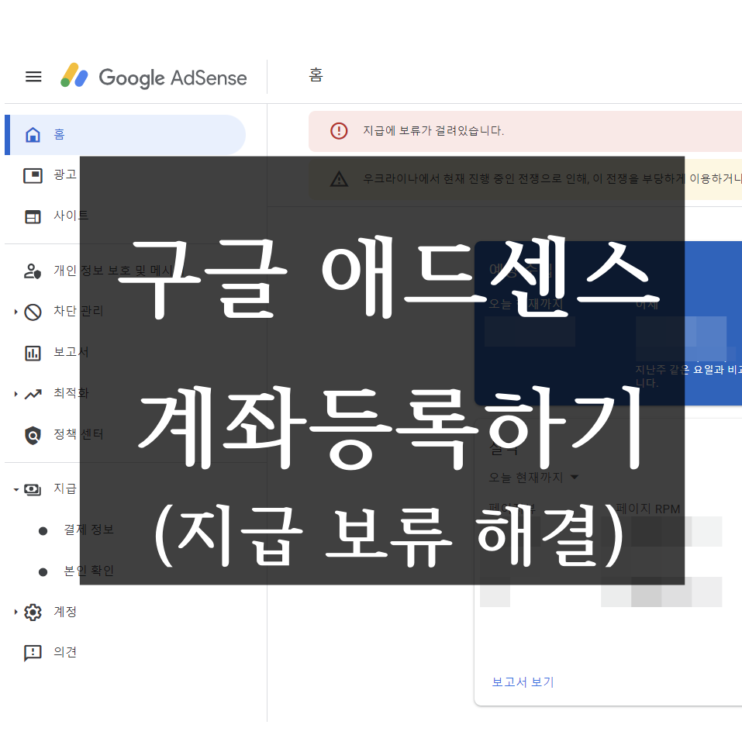
Task: Open 개인 정보 보호 및 메시지 icon
Action: (x=33, y=271)
